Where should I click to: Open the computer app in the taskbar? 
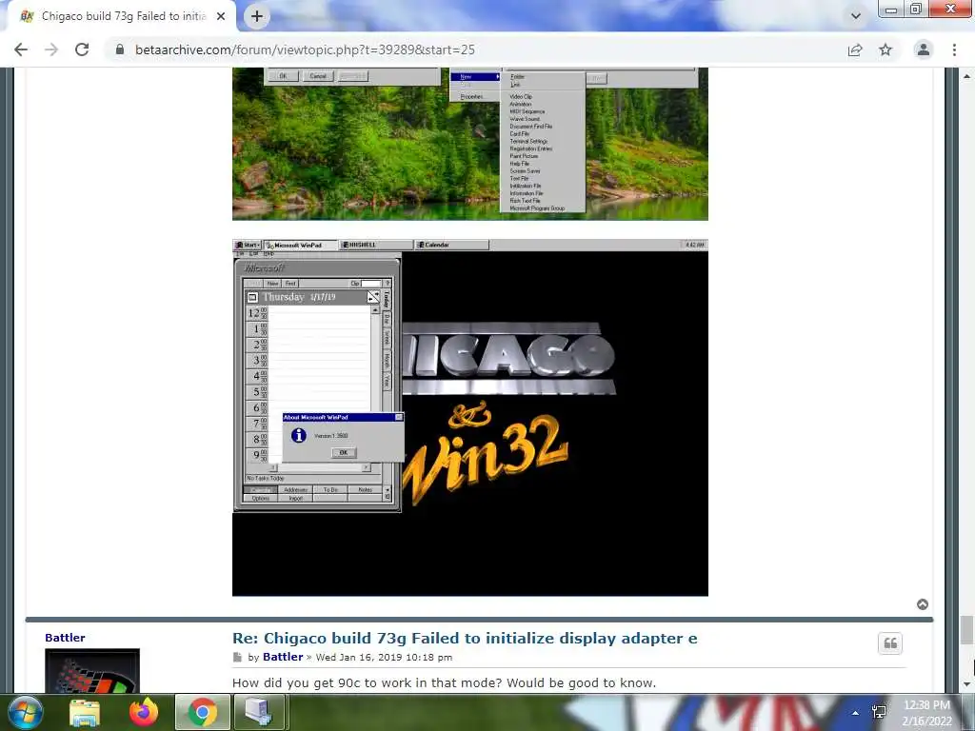pyautogui.click(x=259, y=712)
